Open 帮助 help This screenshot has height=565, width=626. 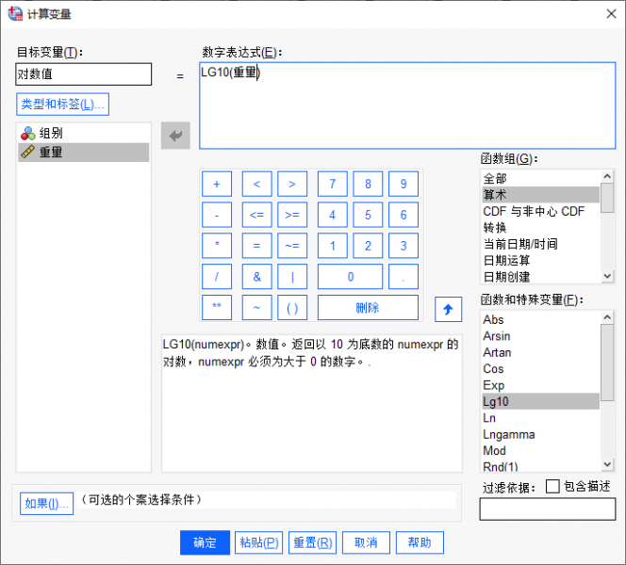coord(420,542)
